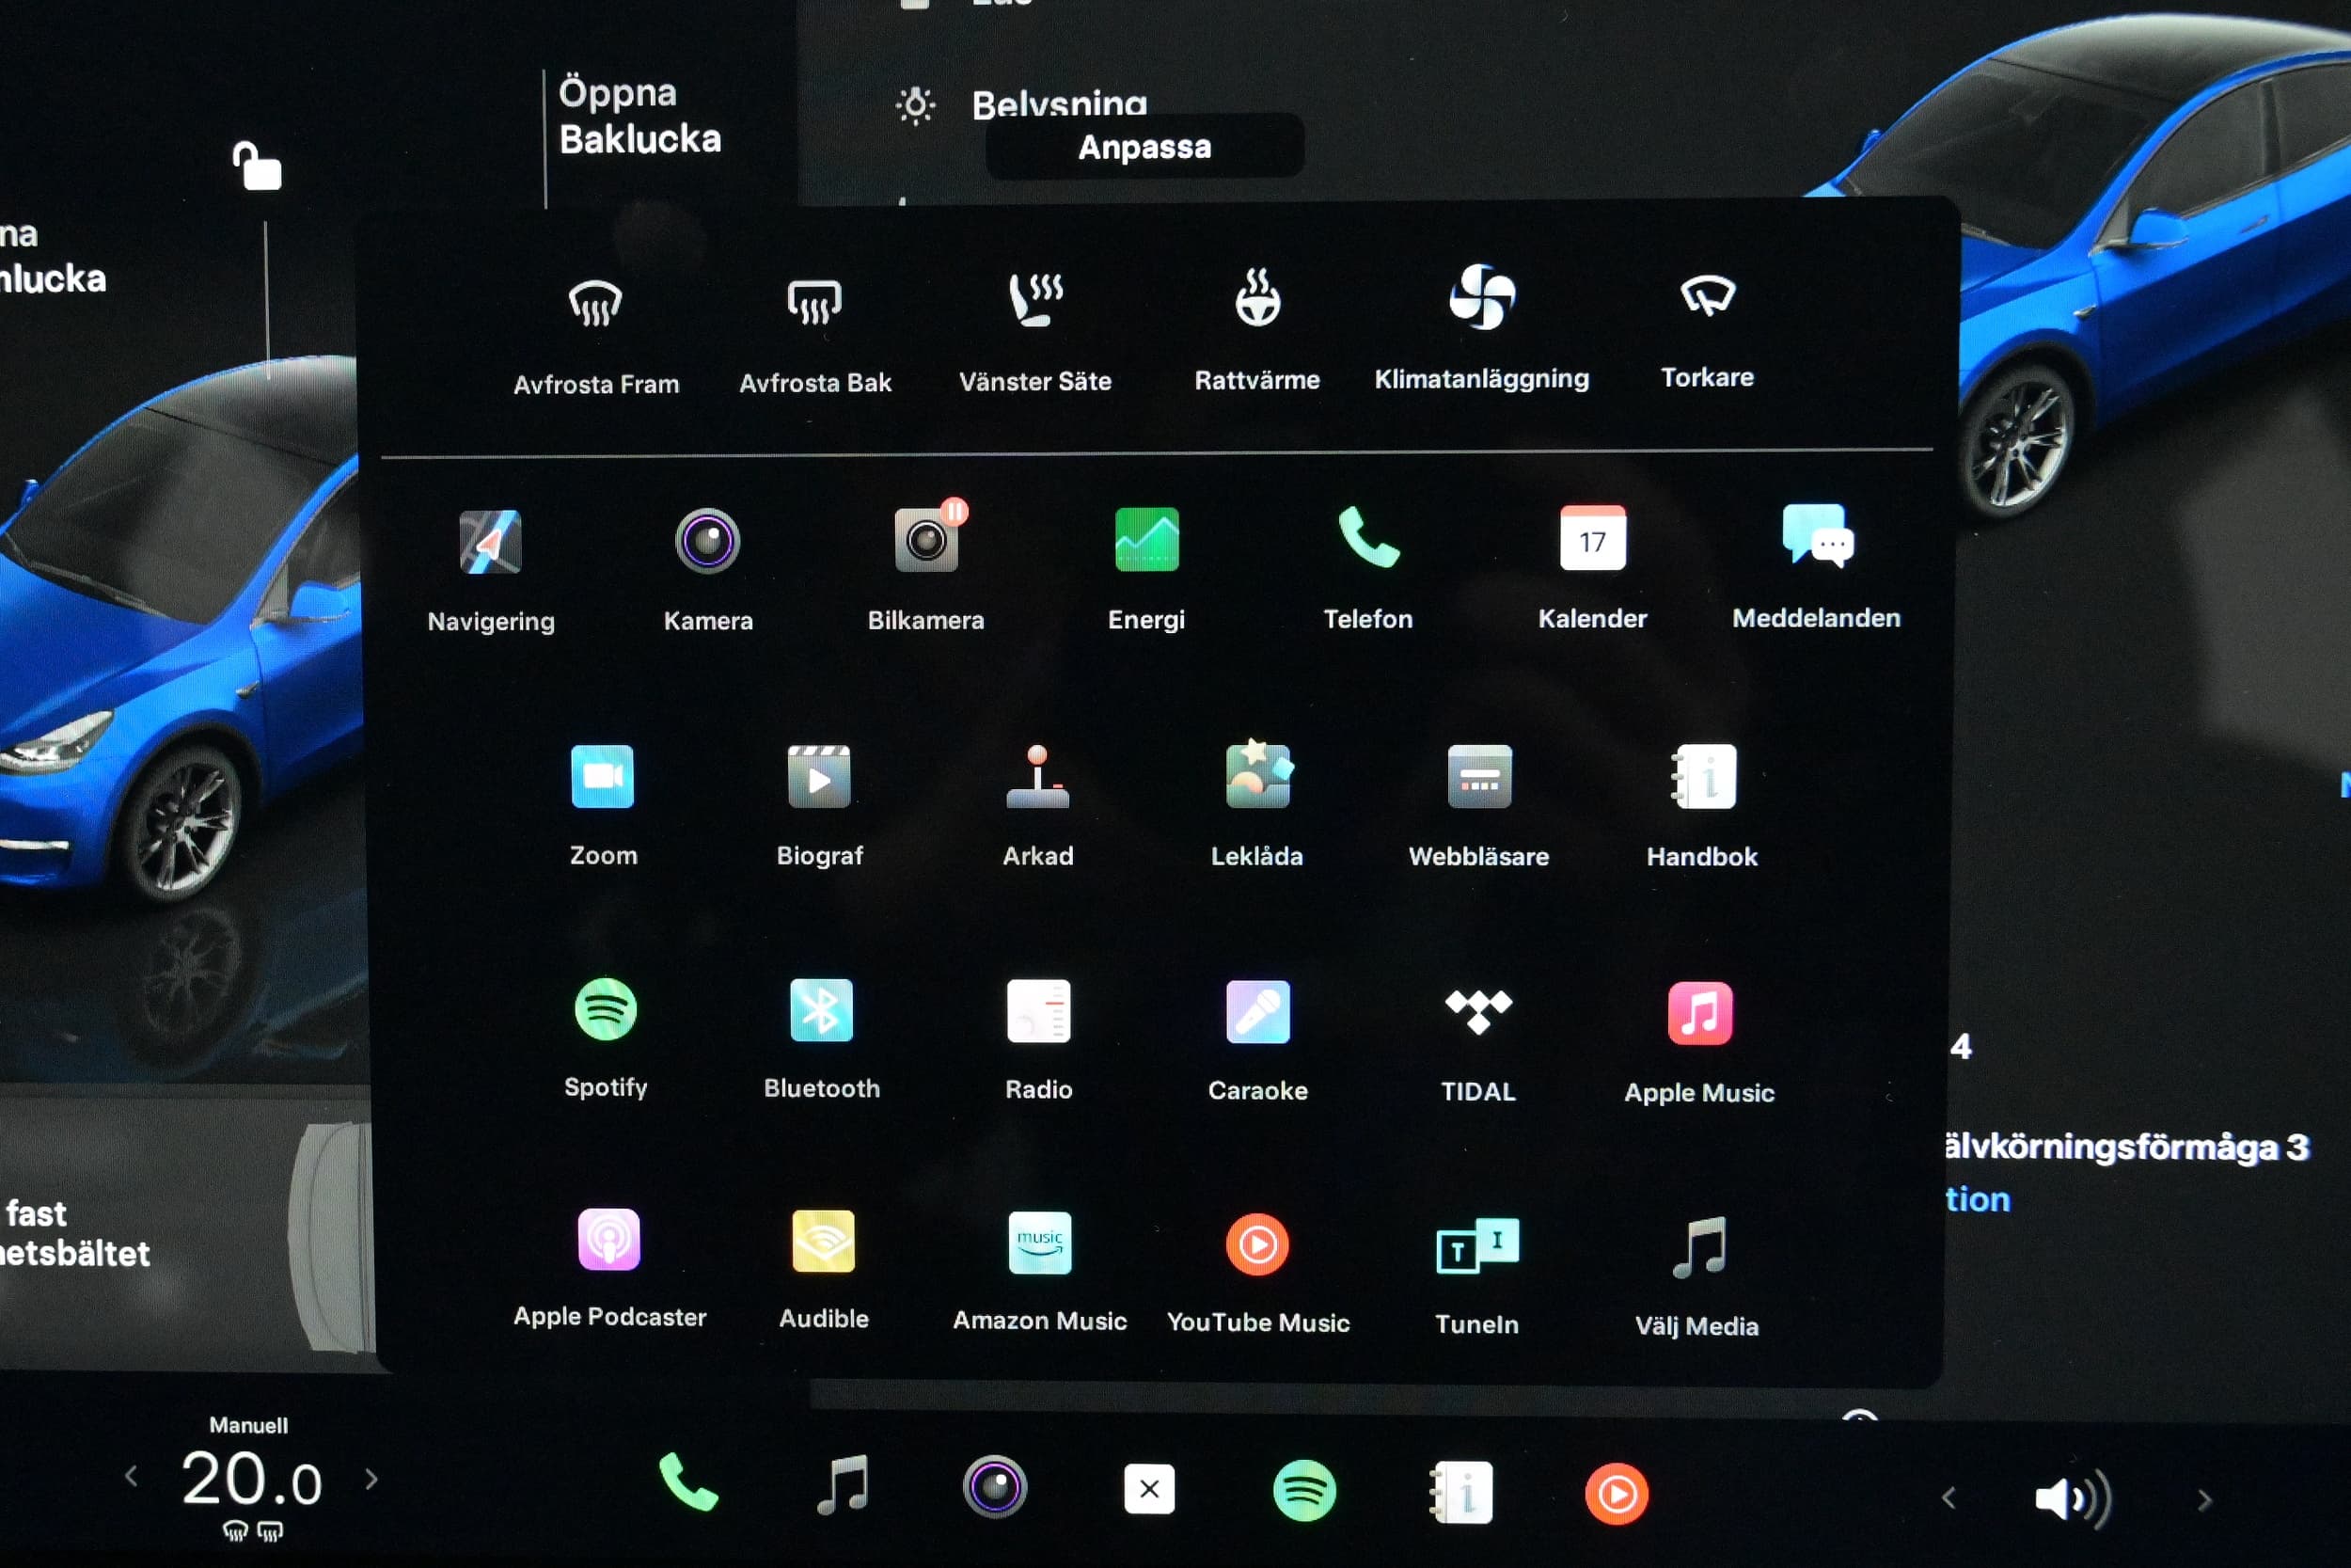Viewport: 2351px width, 1568px height.
Task: Open the Energi app
Action: click(x=1146, y=568)
